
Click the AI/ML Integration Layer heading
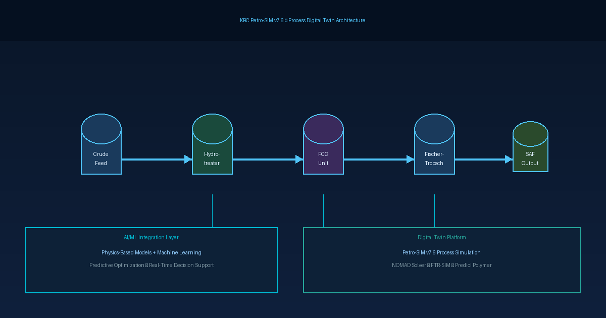(x=151, y=237)
